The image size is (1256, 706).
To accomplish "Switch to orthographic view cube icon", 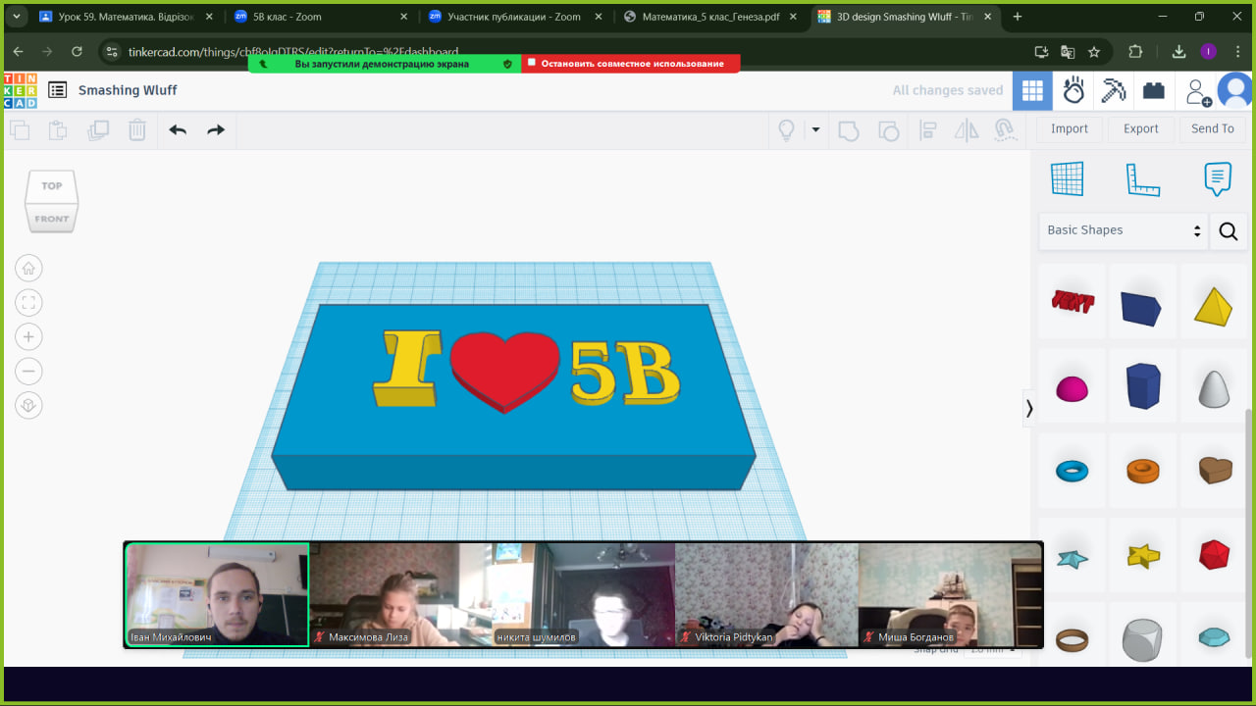I will (x=28, y=405).
